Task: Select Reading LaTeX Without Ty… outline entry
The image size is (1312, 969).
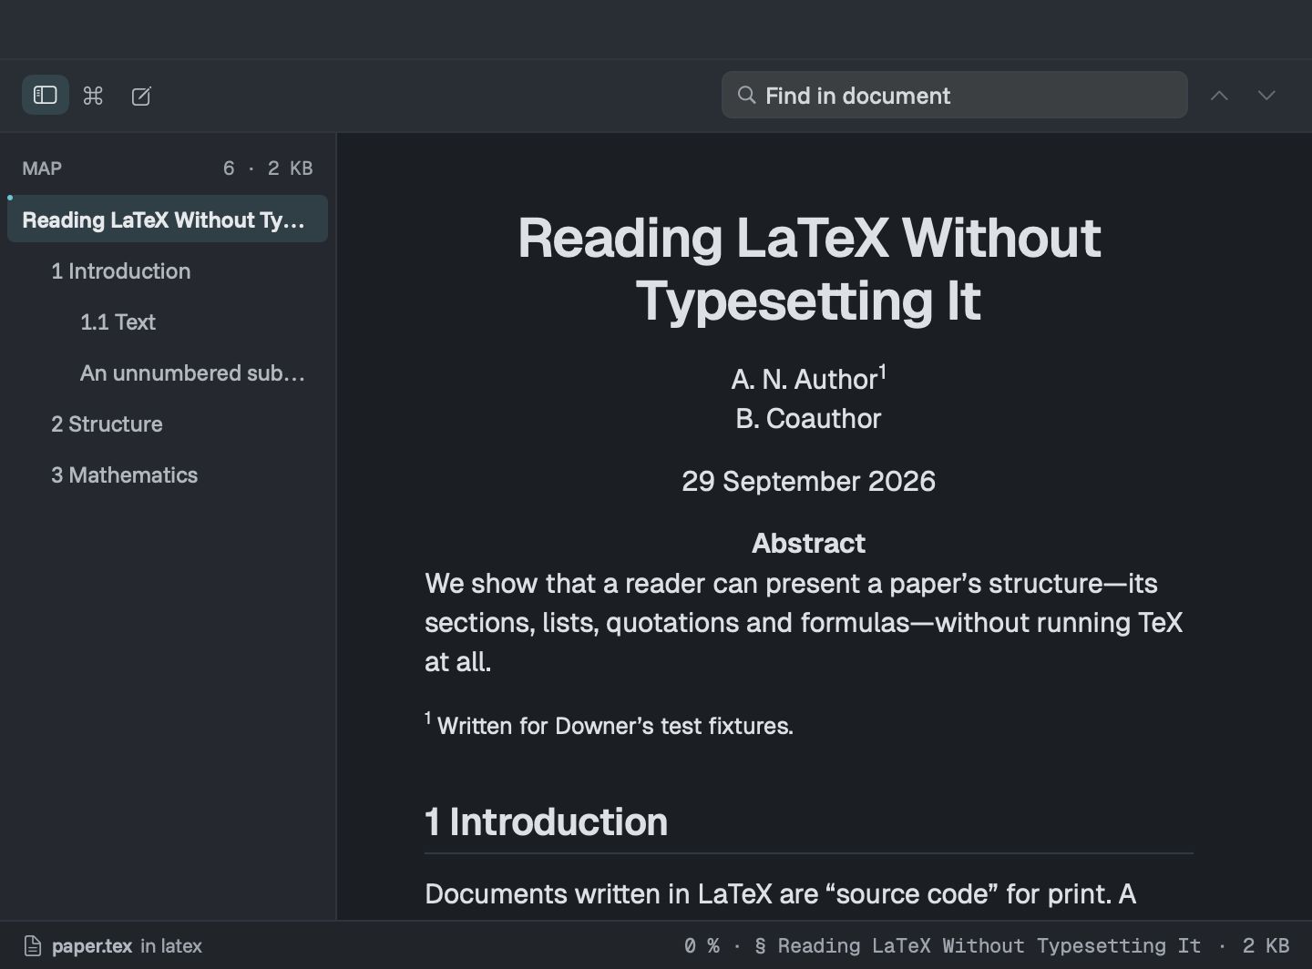Action: pyautogui.click(x=168, y=219)
